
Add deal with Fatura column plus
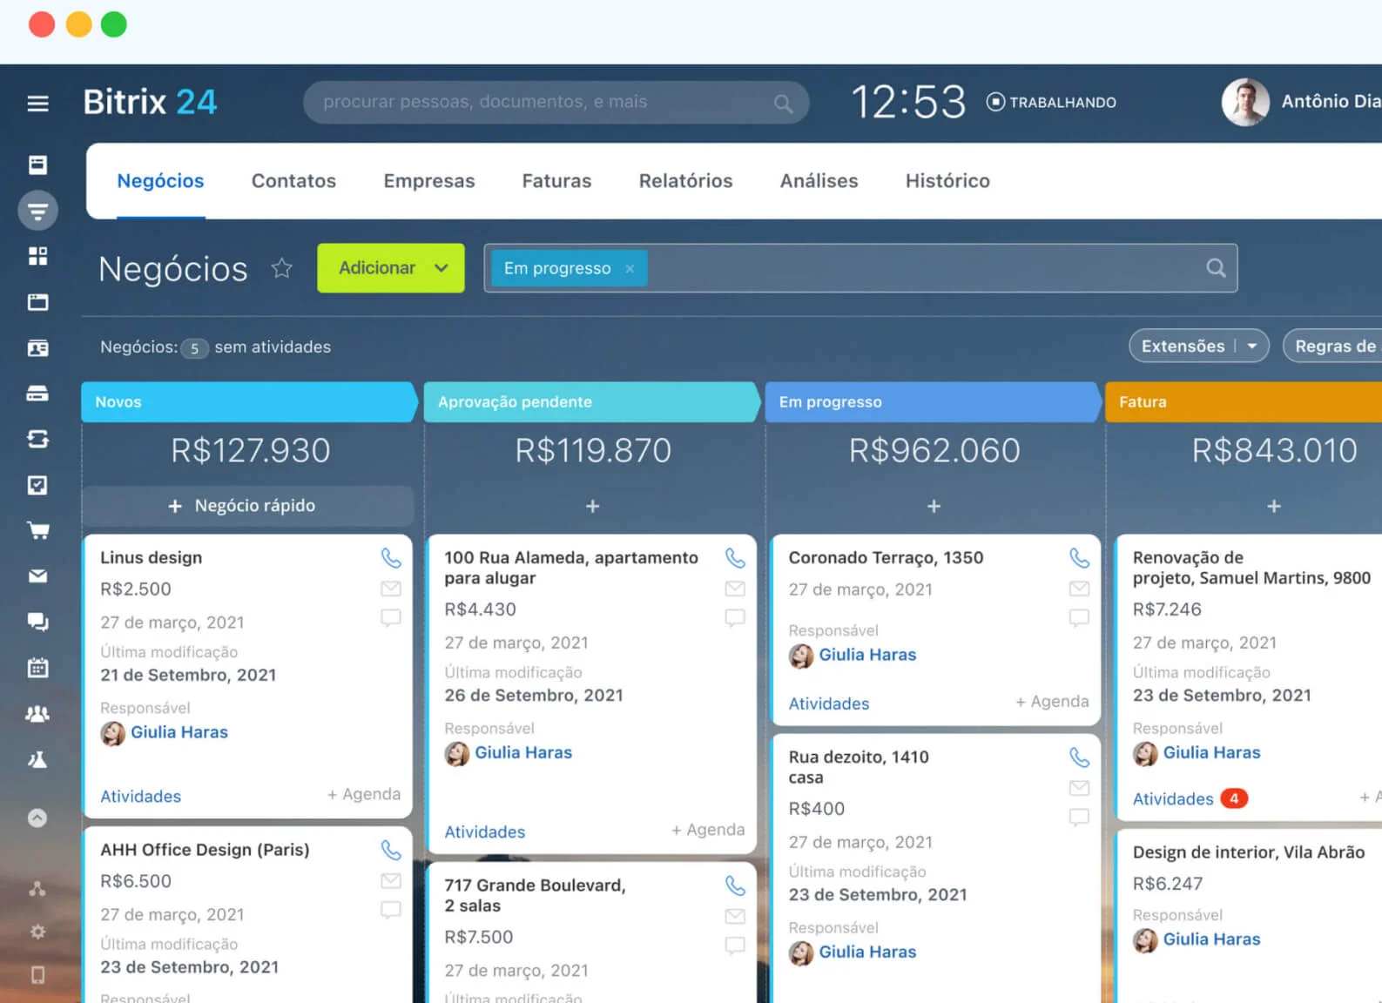click(x=1273, y=506)
